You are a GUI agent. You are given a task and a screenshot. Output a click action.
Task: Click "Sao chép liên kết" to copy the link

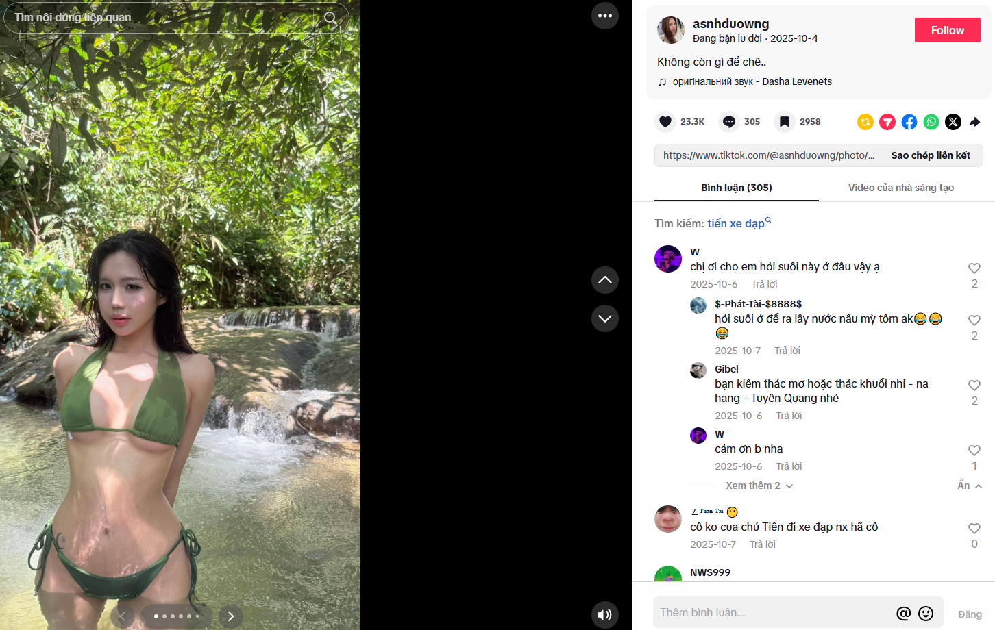tap(930, 155)
